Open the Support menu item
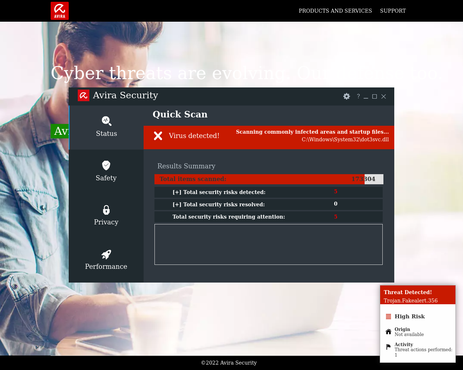The image size is (463, 370). (393, 11)
